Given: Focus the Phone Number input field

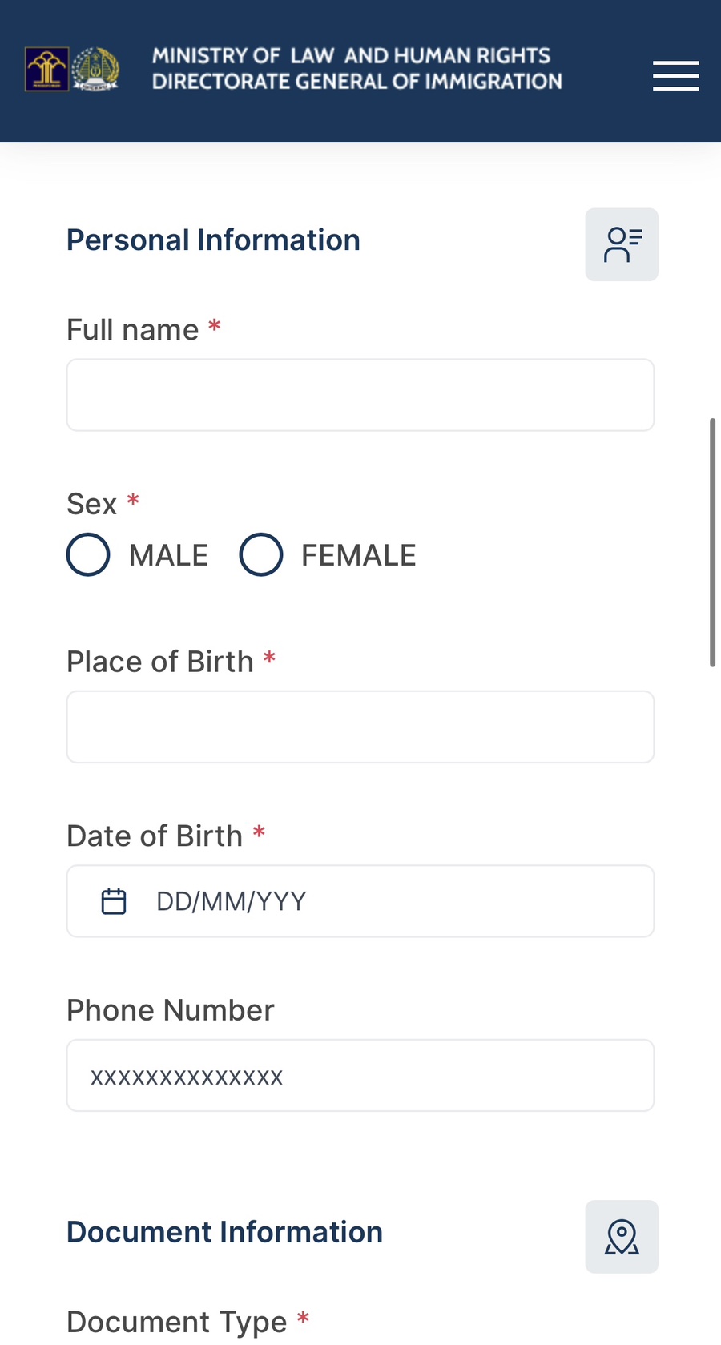Looking at the screenshot, I should tap(360, 1075).
